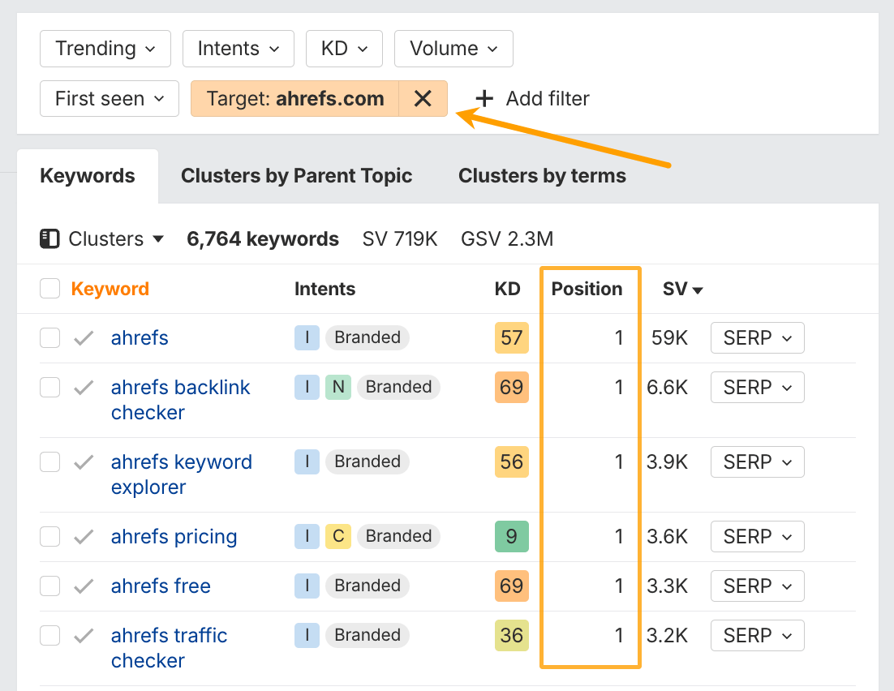Screen dimensions: 894x691
Task: Toggle the select-all keywords checkbox
Action: [x=49, y=288]
